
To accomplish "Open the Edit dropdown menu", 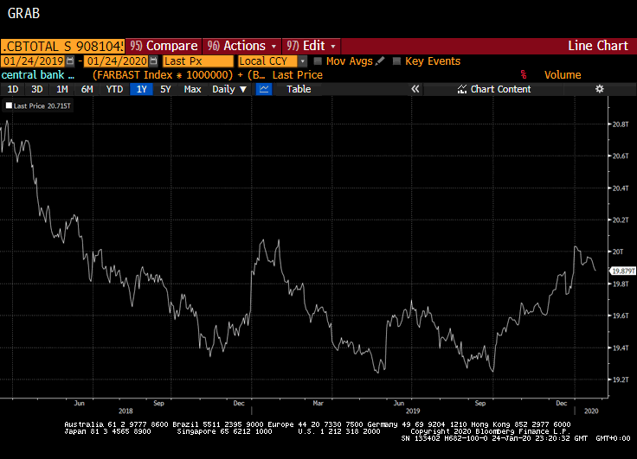I will 312,46.
